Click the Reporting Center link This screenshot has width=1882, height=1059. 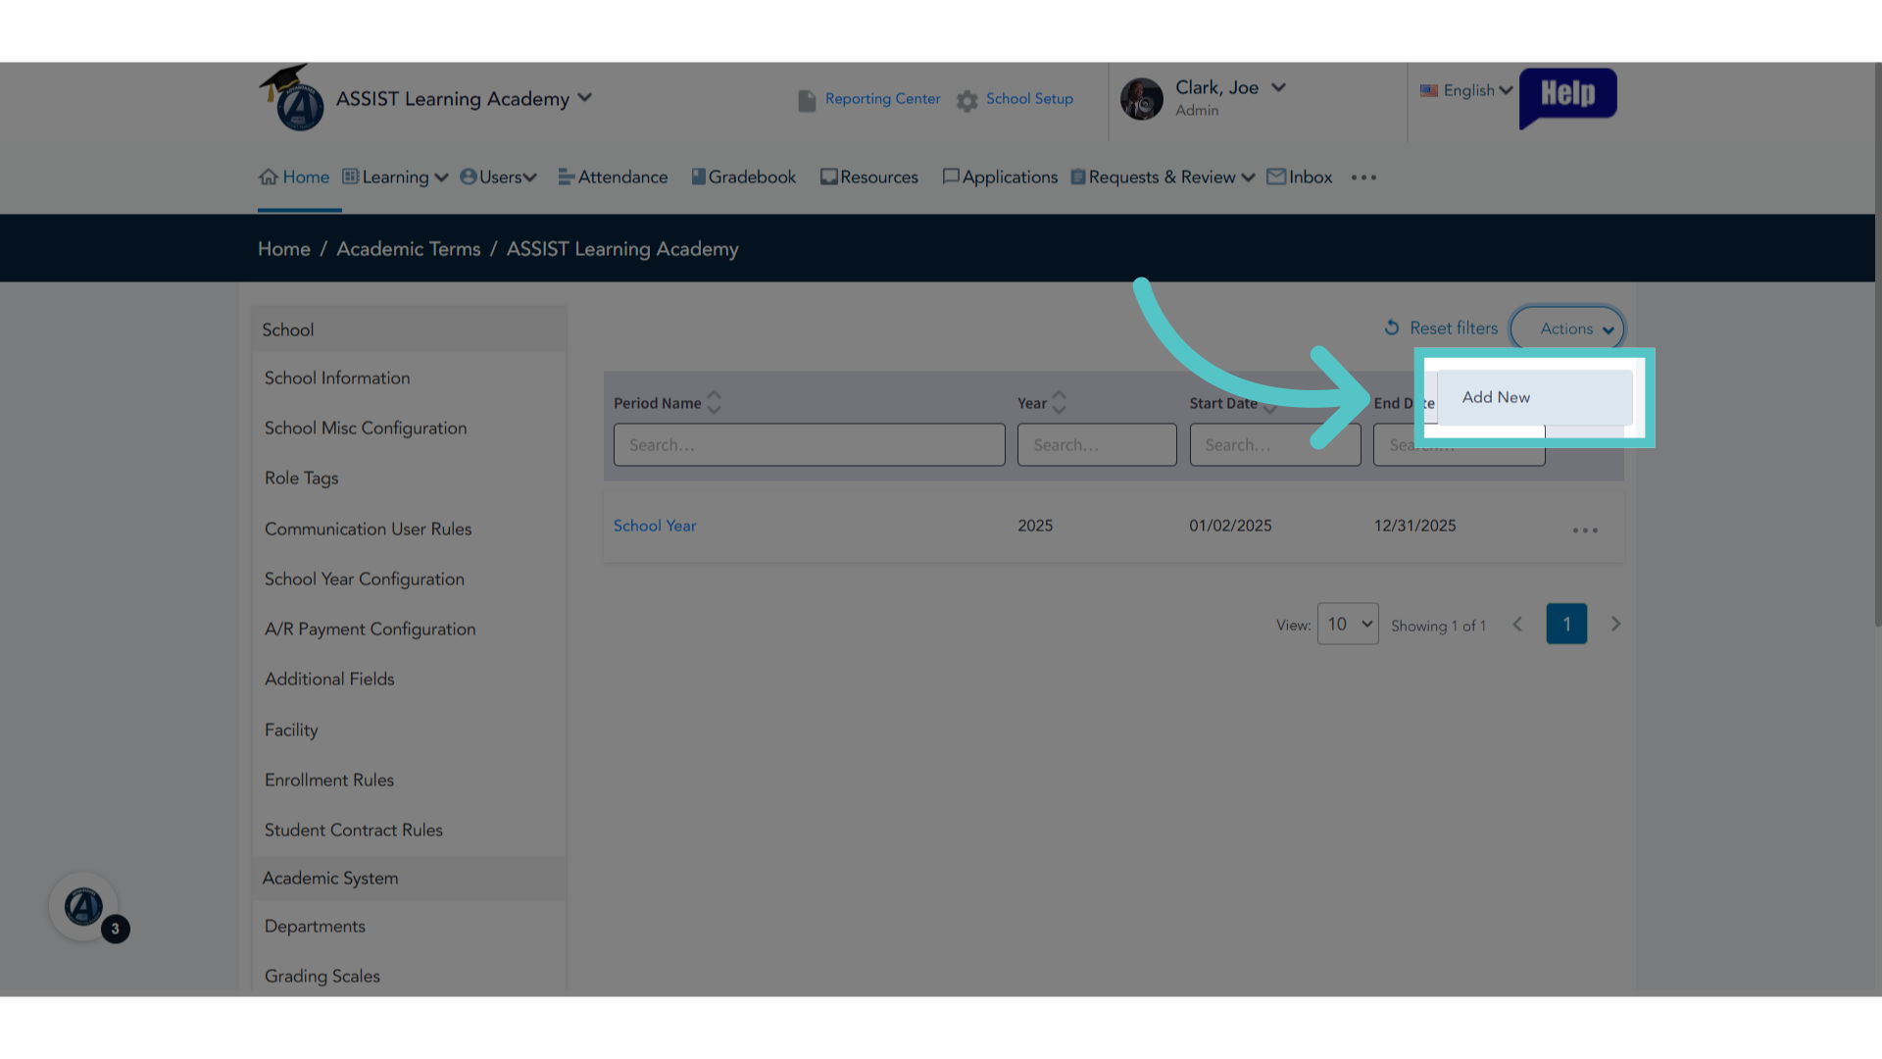click(x=882, y=99)
